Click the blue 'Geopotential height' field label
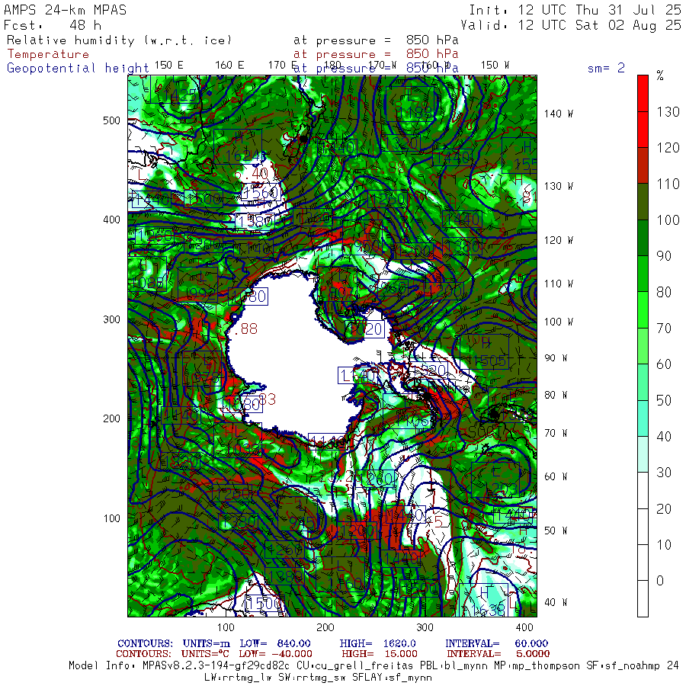This screenshot has height=686, width=686. click(x=78, y=69)
